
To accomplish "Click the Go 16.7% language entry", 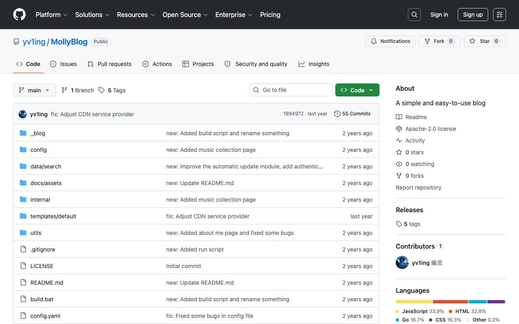I will coord(410,320).
